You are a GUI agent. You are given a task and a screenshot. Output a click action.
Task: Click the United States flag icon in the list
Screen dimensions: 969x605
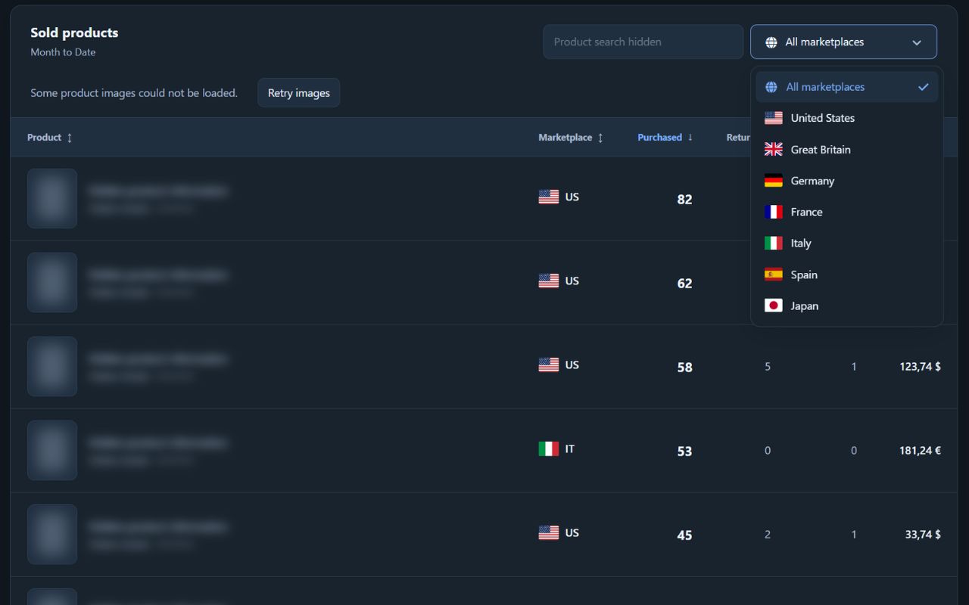click(x=774, y=118)
